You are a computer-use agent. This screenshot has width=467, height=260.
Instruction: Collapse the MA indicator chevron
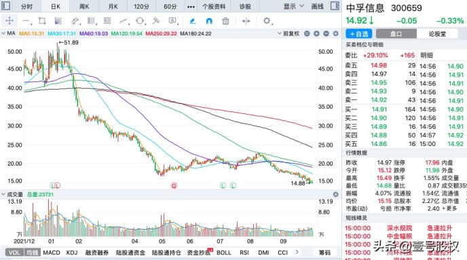point(3,33)
